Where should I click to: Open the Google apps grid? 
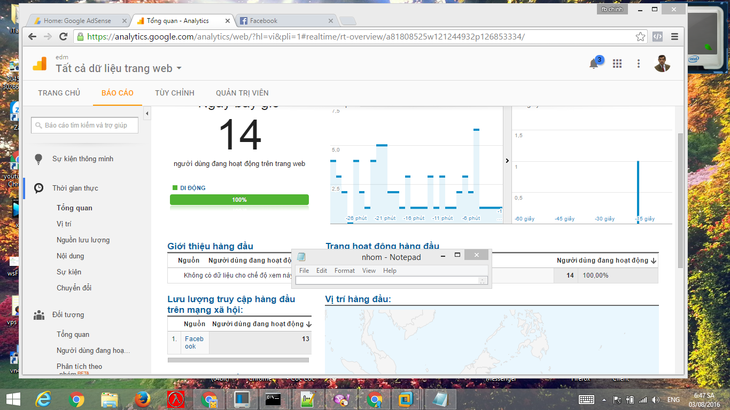pyautogui.click(x=617, y=64)
